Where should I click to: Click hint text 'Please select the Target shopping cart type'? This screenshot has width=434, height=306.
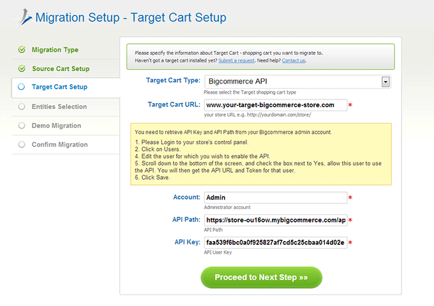tap(250, 92)
